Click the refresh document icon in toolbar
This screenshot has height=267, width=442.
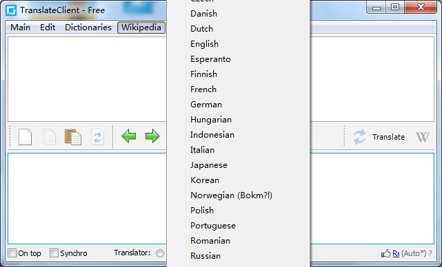coord(97,137)
